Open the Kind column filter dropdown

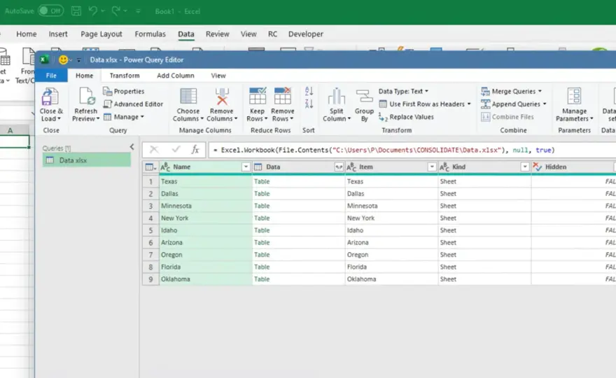pyautogui.click(x=524, y=167)
